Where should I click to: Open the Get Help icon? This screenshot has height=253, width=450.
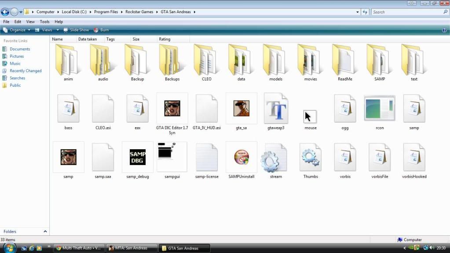[x=444, y=30]
